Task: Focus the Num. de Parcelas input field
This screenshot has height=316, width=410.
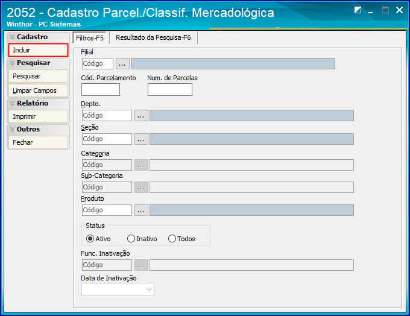Action: coord(170,90)
